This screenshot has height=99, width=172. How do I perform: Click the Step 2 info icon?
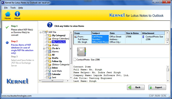coord(7,42)
